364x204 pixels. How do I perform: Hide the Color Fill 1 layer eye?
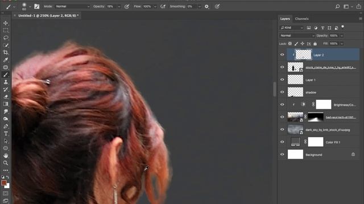coord(282,142)
